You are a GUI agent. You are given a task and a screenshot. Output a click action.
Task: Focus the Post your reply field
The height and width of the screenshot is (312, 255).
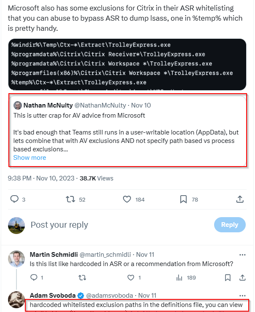(119, 225)
